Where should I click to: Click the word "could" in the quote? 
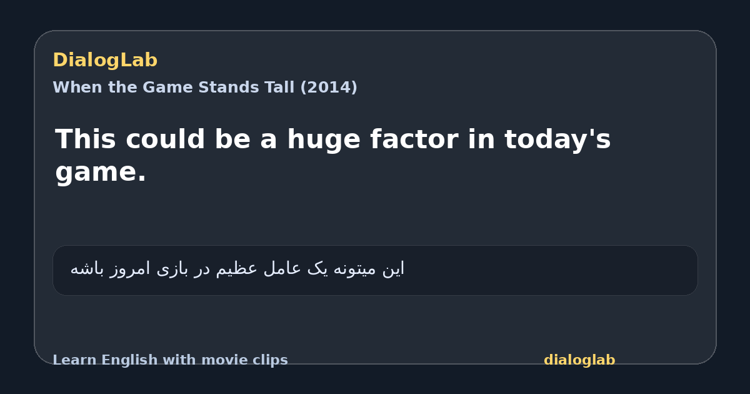[166, 139]
